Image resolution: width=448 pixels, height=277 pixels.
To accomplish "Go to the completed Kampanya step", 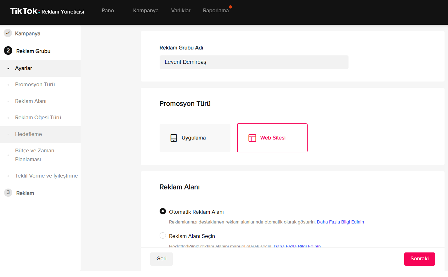I will tap(28, 33).
